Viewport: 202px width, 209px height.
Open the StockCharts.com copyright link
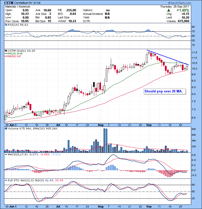(x=180, y=3)
